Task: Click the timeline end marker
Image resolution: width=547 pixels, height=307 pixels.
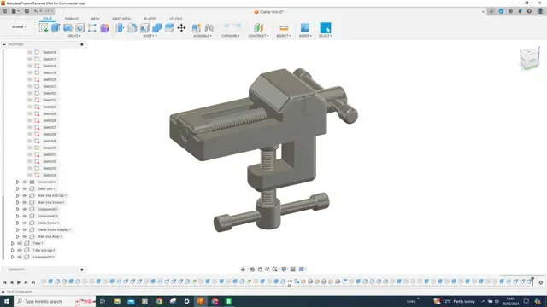Action: (532, 281)
